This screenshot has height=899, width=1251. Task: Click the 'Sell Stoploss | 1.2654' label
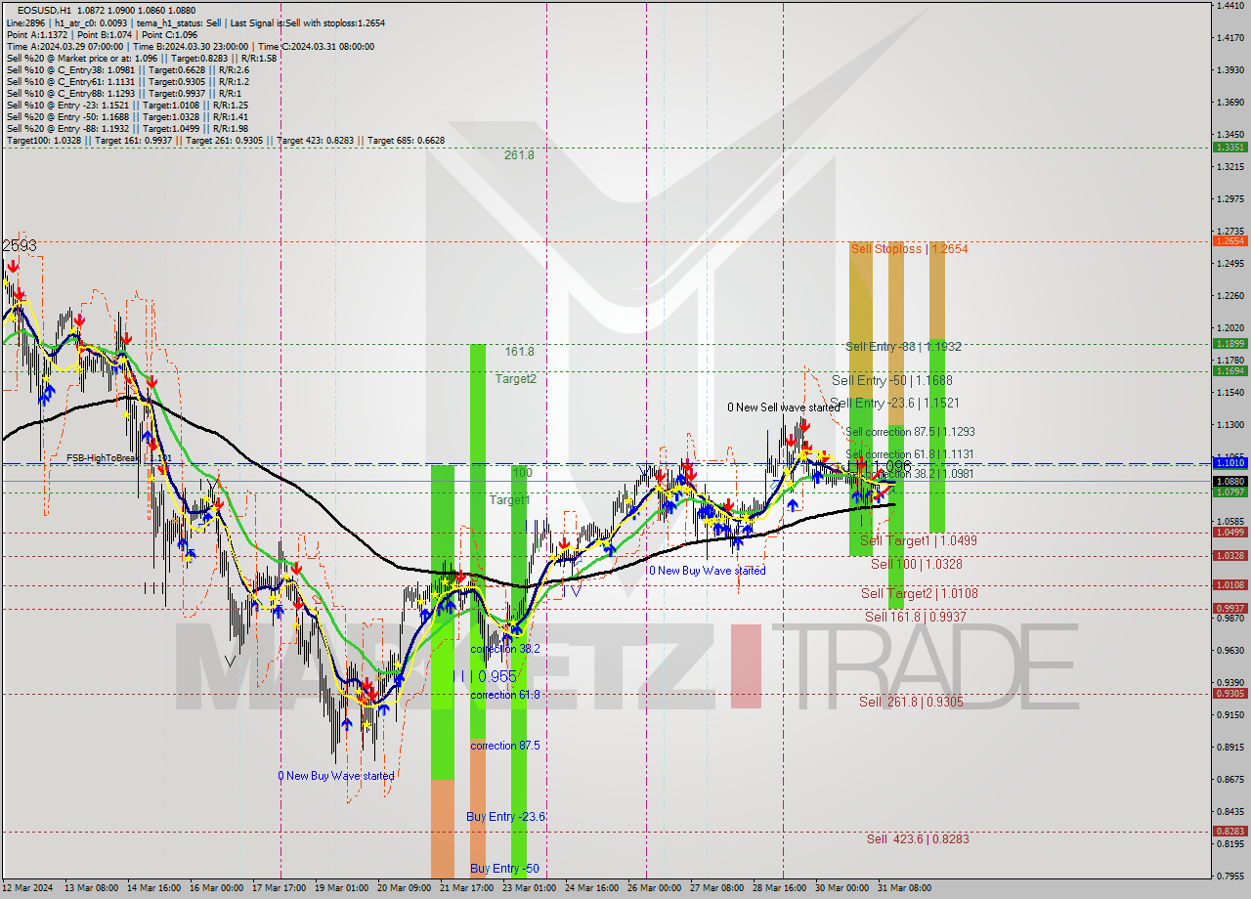click(909, 249)
